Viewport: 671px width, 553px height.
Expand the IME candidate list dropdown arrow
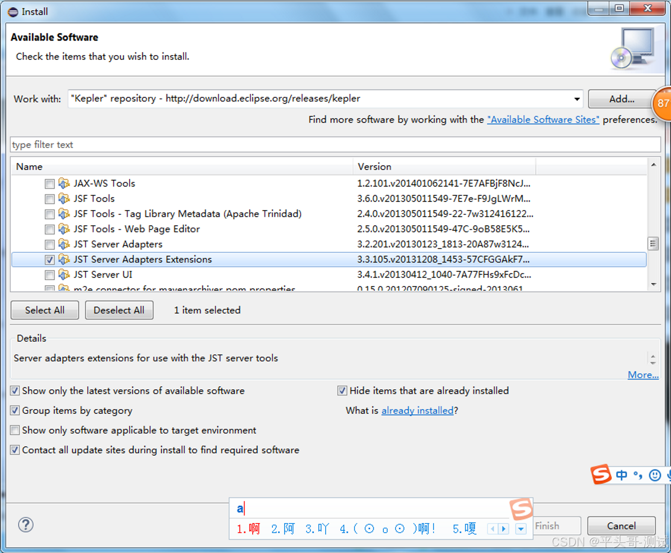[x=521, y=529]
